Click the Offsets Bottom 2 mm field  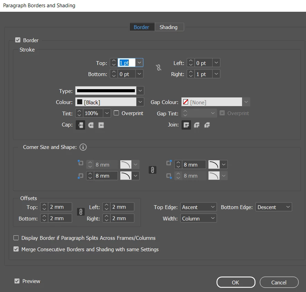pos(60,218)
